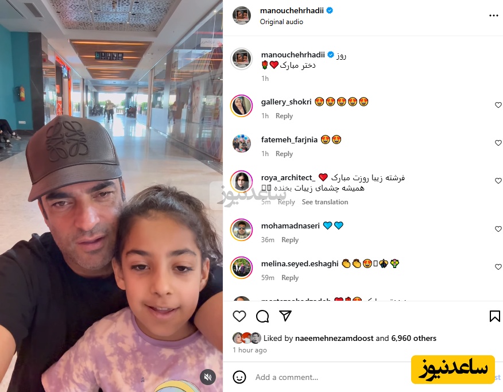Unmute the video sound icon
503x392 pixels.
(208, 377)
